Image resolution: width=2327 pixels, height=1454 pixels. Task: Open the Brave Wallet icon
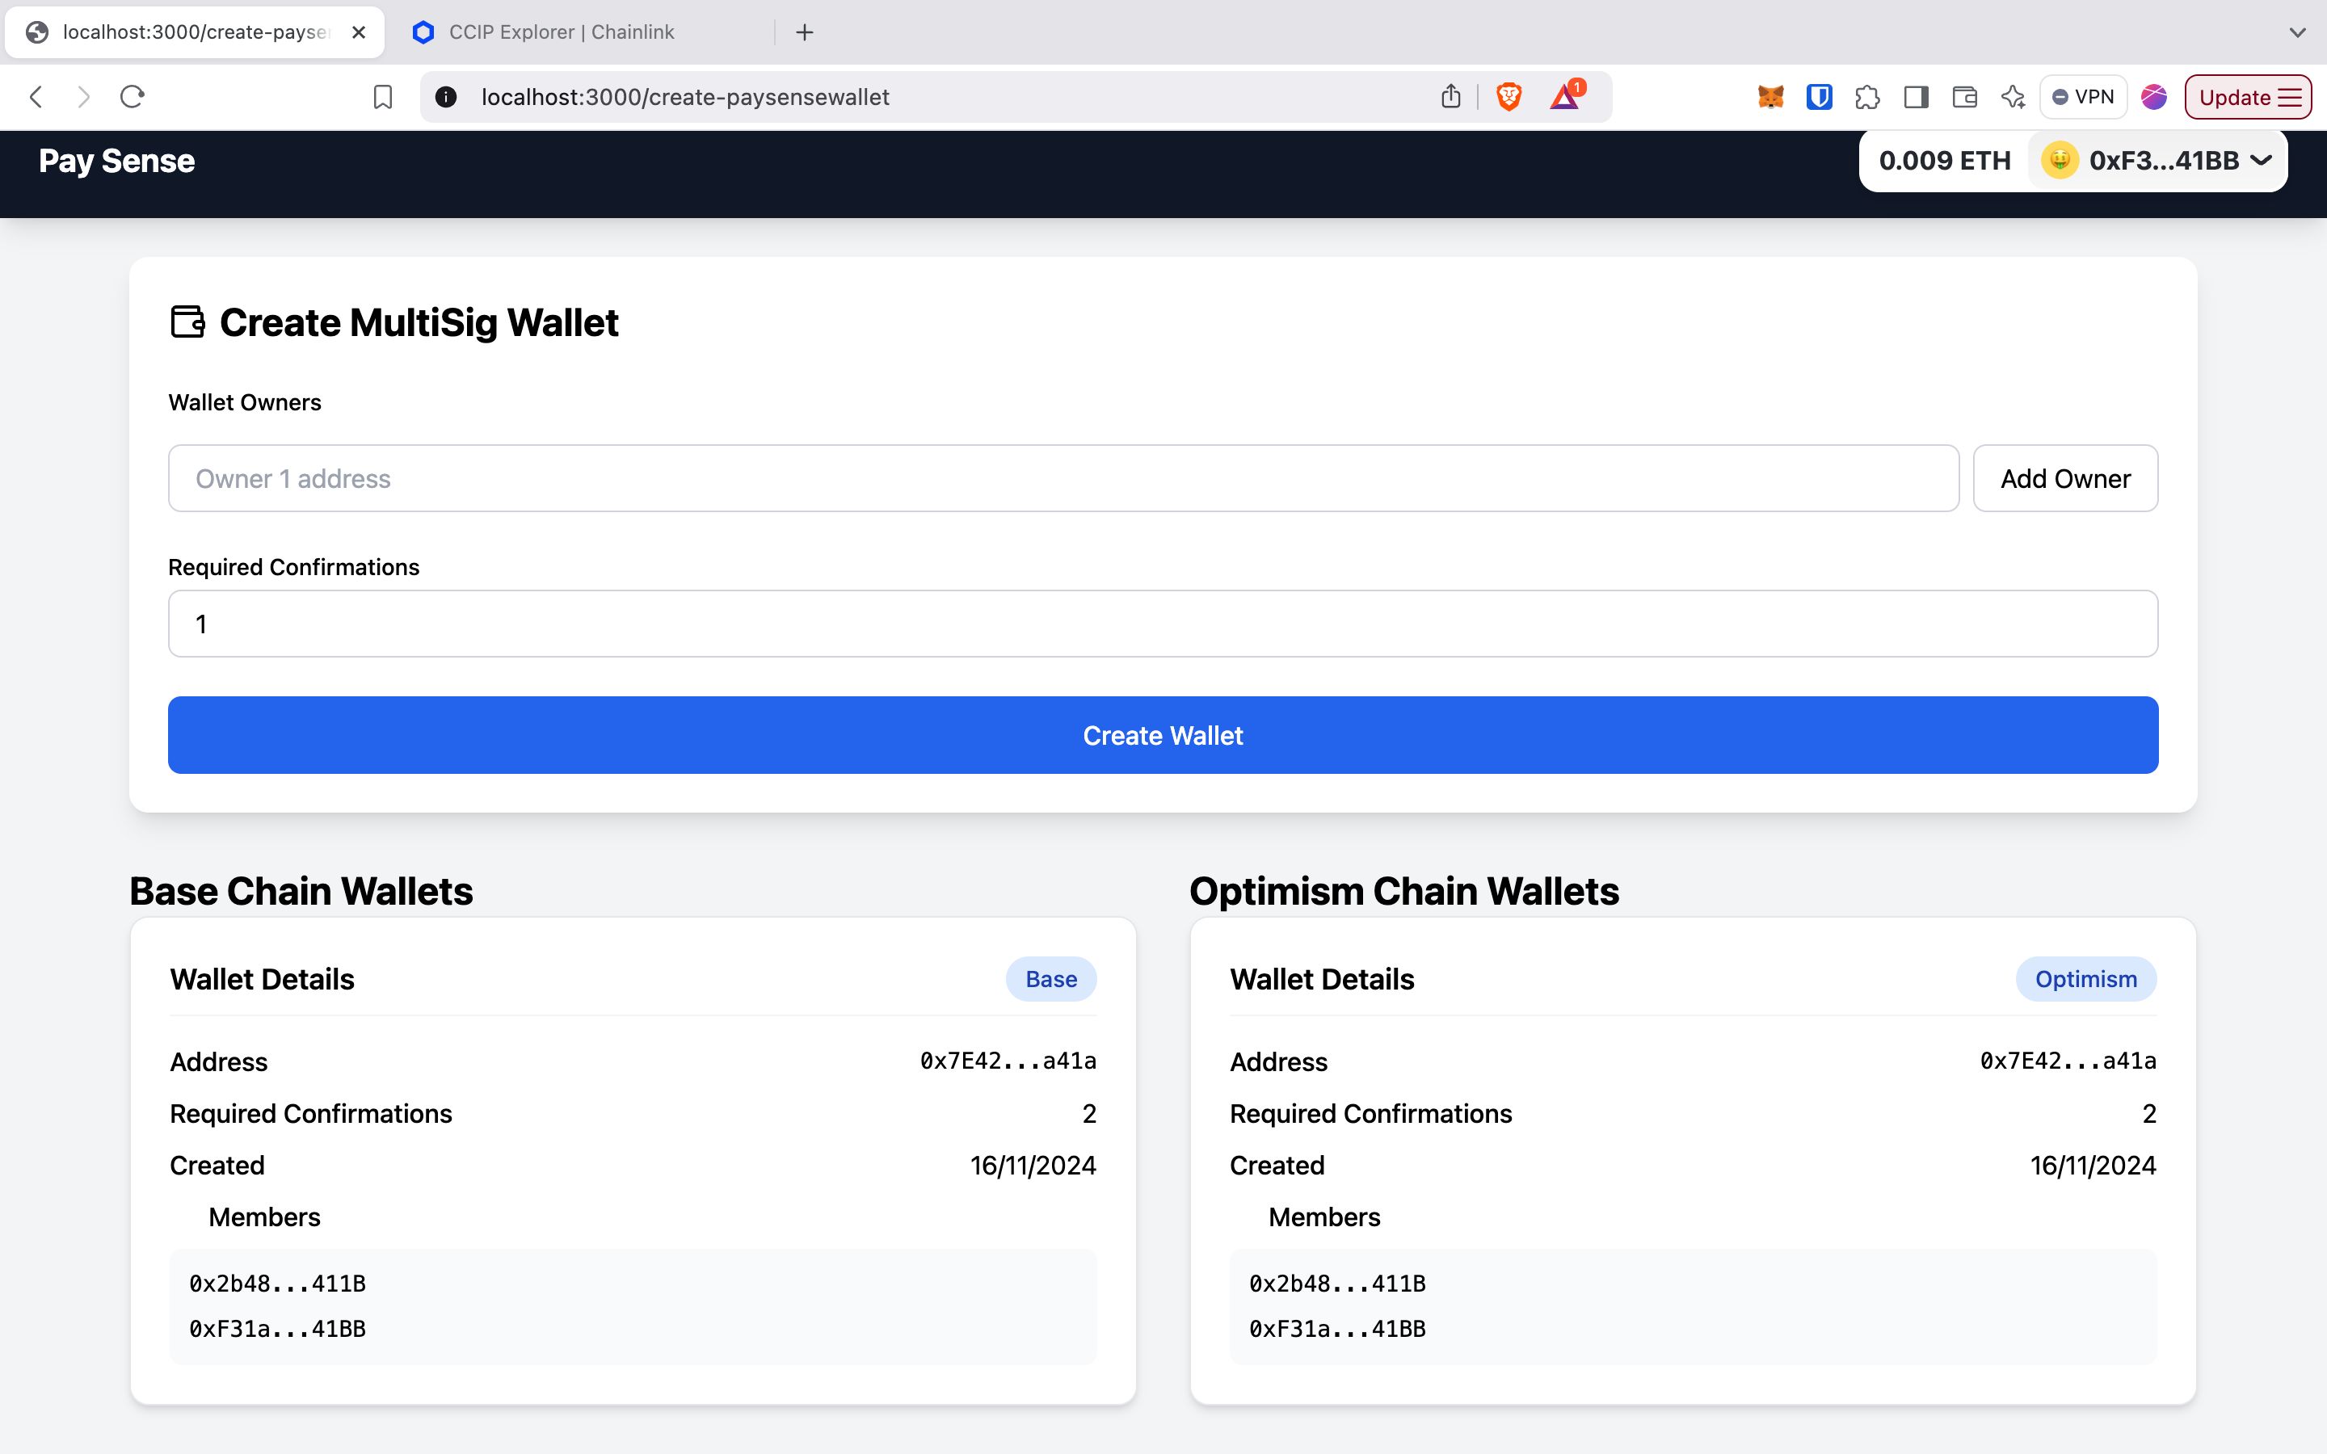(1964, 97)
